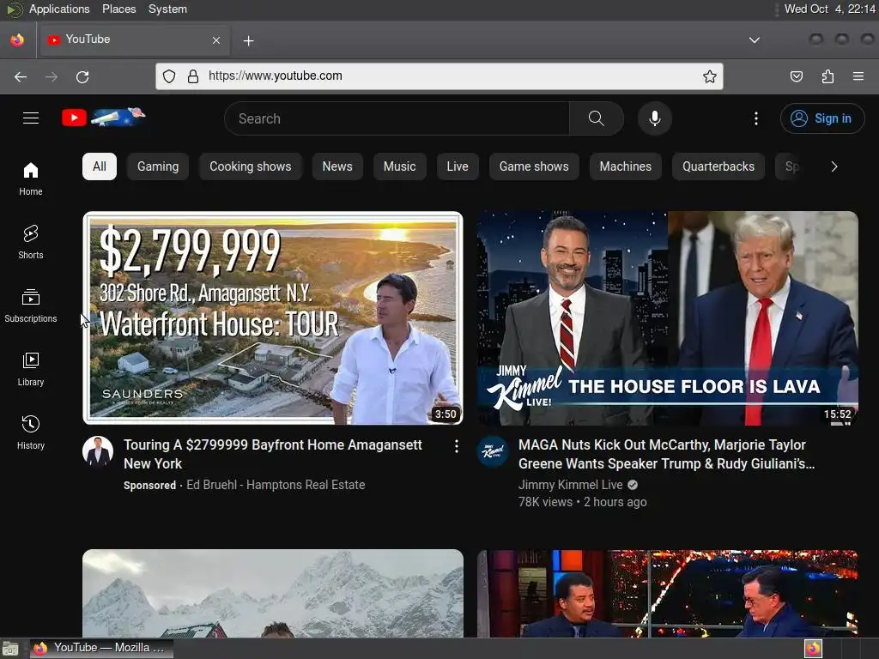Close the YouTube tab
This screenshot has width=879, height=659.
pos(215,40)
